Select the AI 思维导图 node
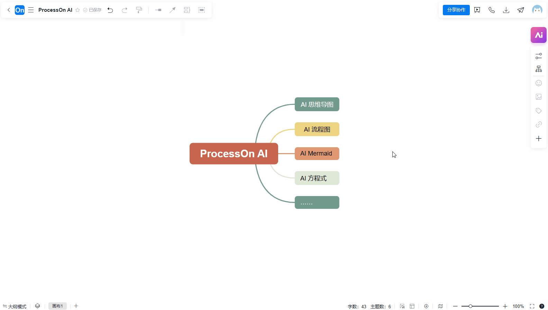The height and width of the screenshot is (310, 548). tap(317, 104)
